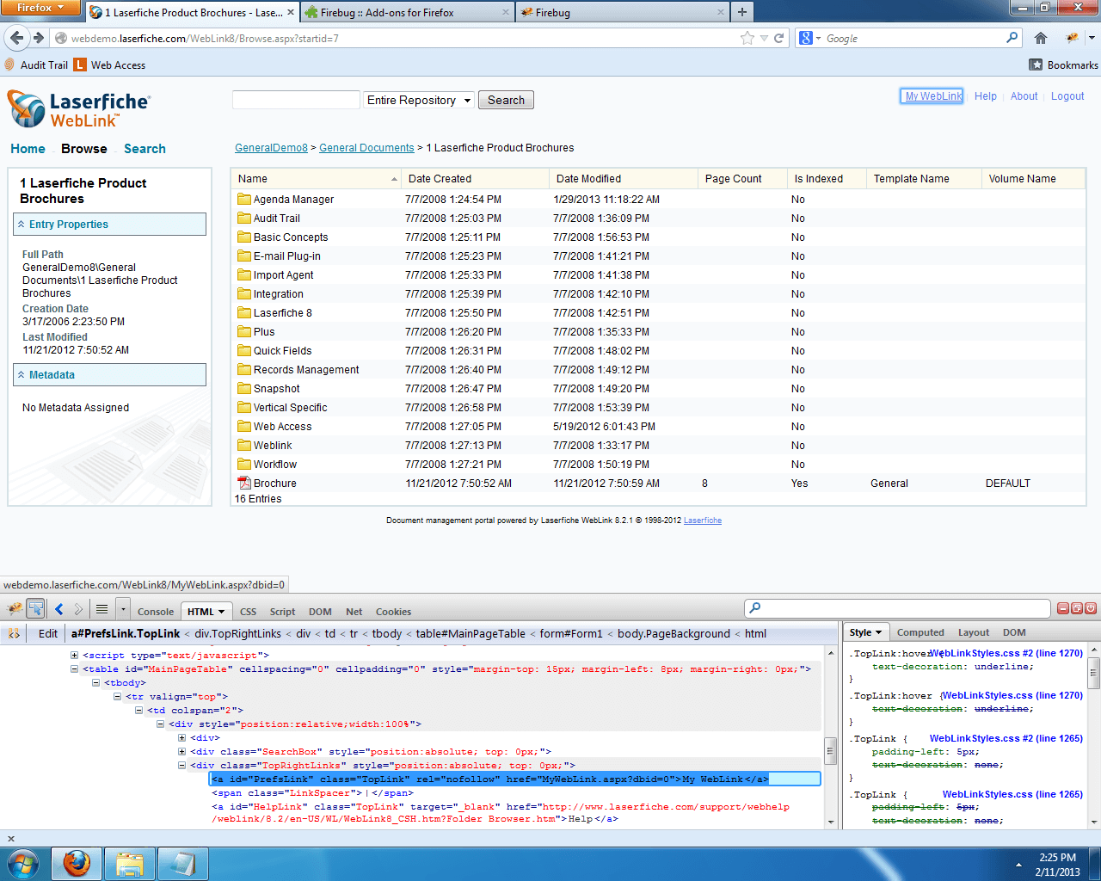Screen dimensions: 1101x881
Task: Open Bookmarks from the bookmarks toolbar
Action: click(1064, 65)
